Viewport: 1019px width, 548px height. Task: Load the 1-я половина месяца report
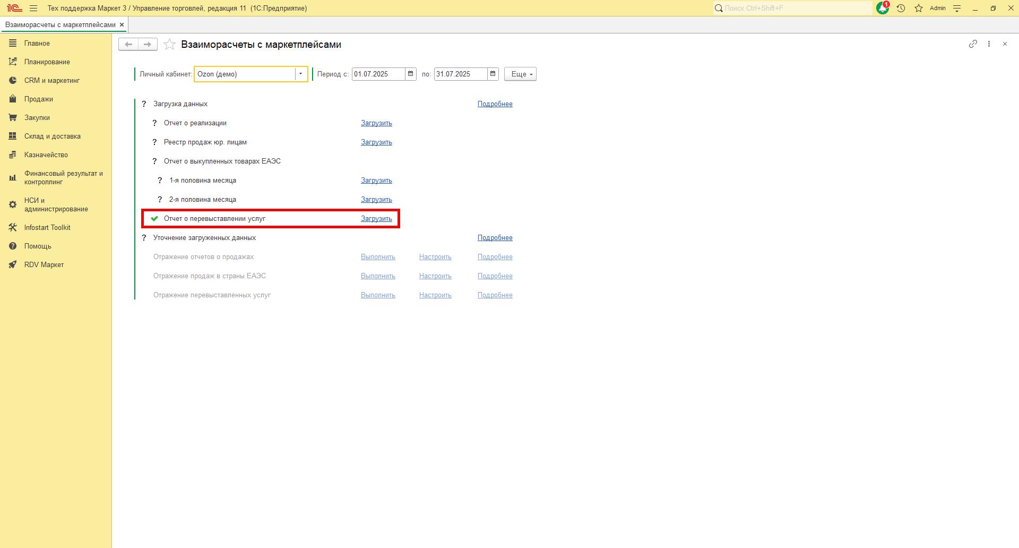tap(376, 180)
